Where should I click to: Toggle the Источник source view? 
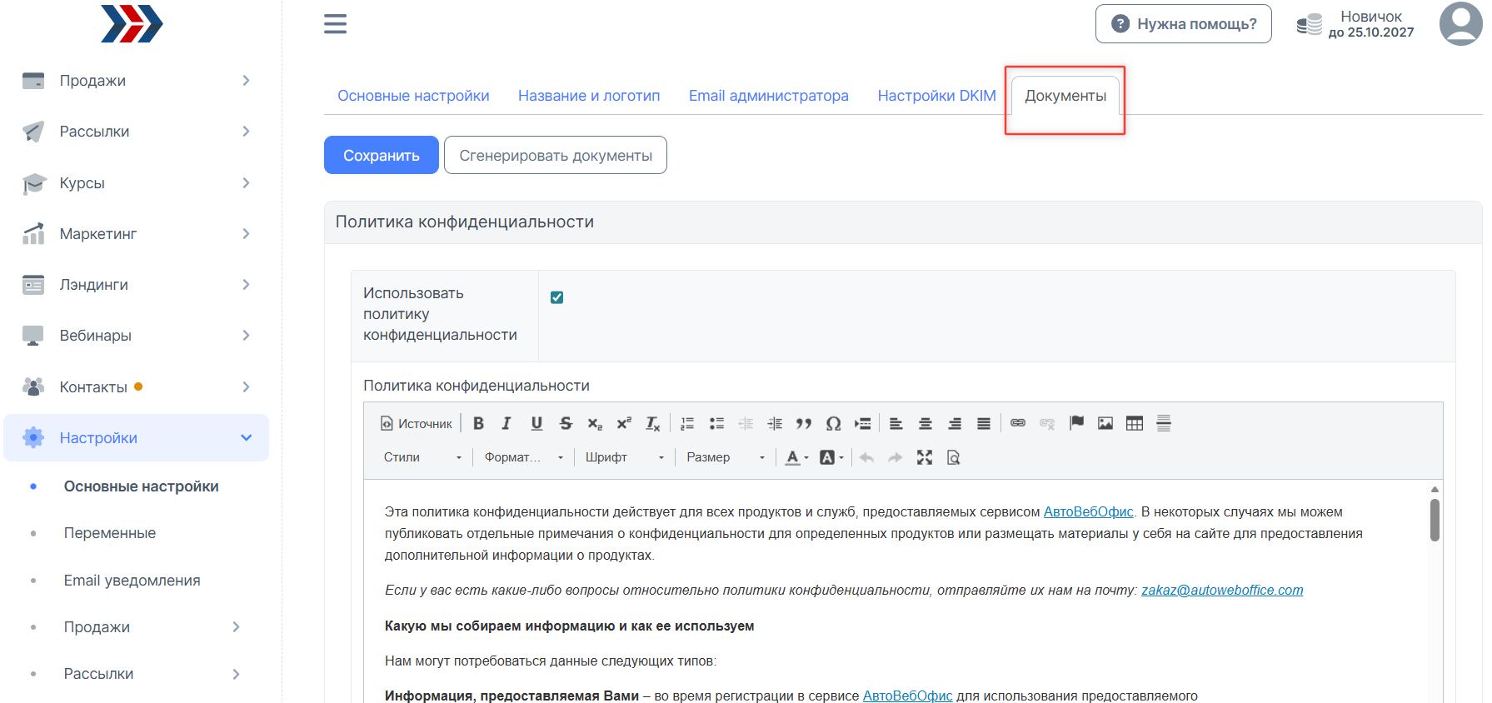[x=417, y=423]
